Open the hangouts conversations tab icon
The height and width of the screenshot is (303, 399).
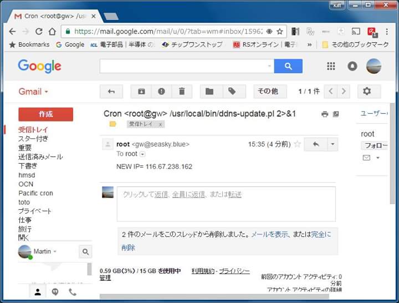[x=55, y=292]
